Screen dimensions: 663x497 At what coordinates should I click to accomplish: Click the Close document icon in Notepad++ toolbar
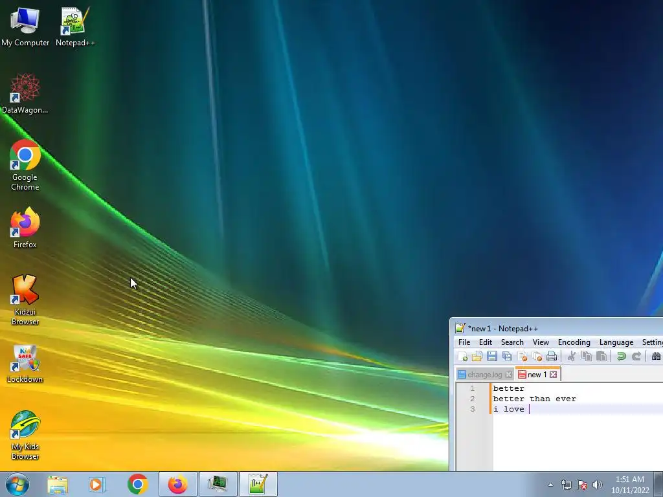point(523,357)
